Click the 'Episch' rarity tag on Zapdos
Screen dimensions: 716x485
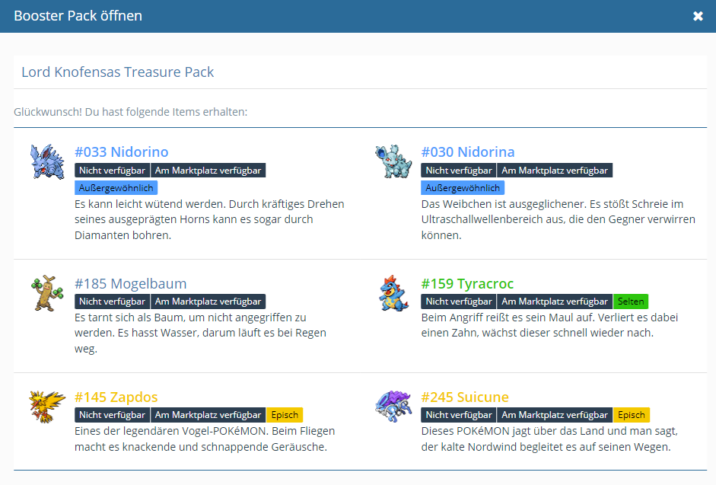click(x=285, y=415)
